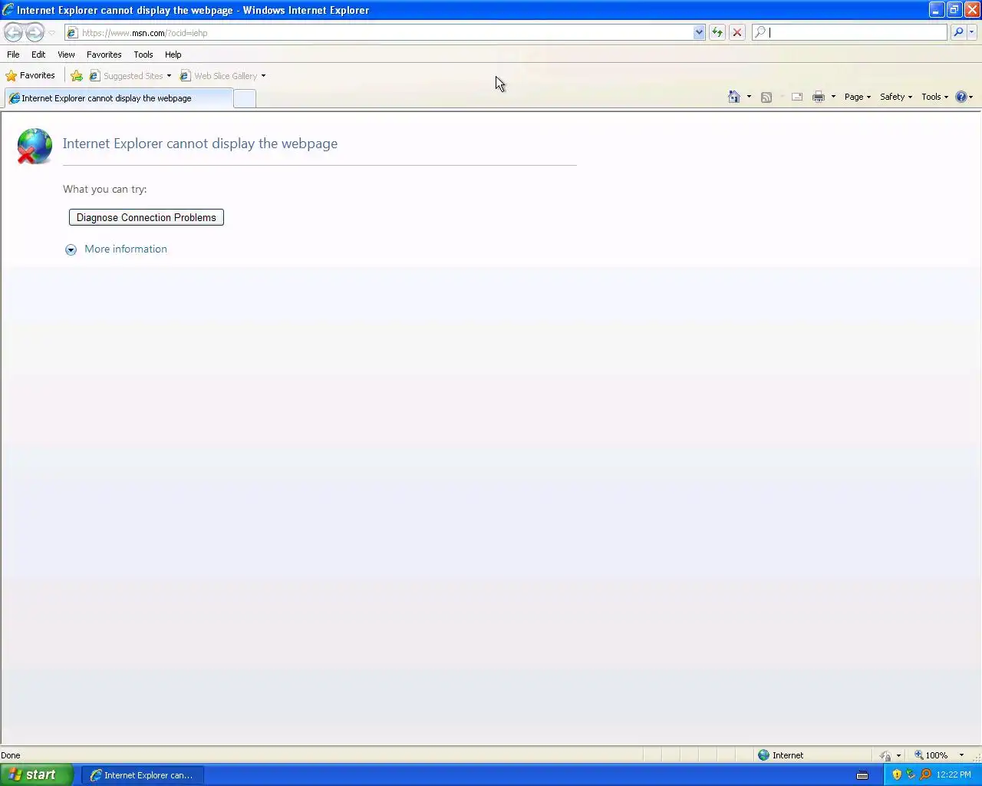The width and height of the screenshot is (982, 786).
Task: Print the page with printer icon
Action: 819,97
